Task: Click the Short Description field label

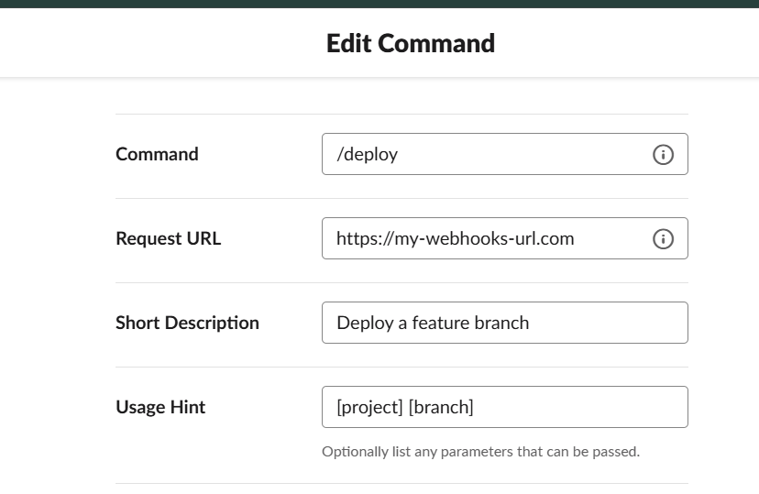Action: click(x=187, y=323)
